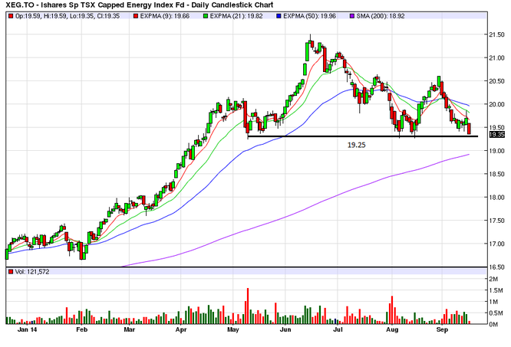Viewport: 511px width, 347px height.
Task: Click the 0.5M volume axis label
Action: point(496,313)
